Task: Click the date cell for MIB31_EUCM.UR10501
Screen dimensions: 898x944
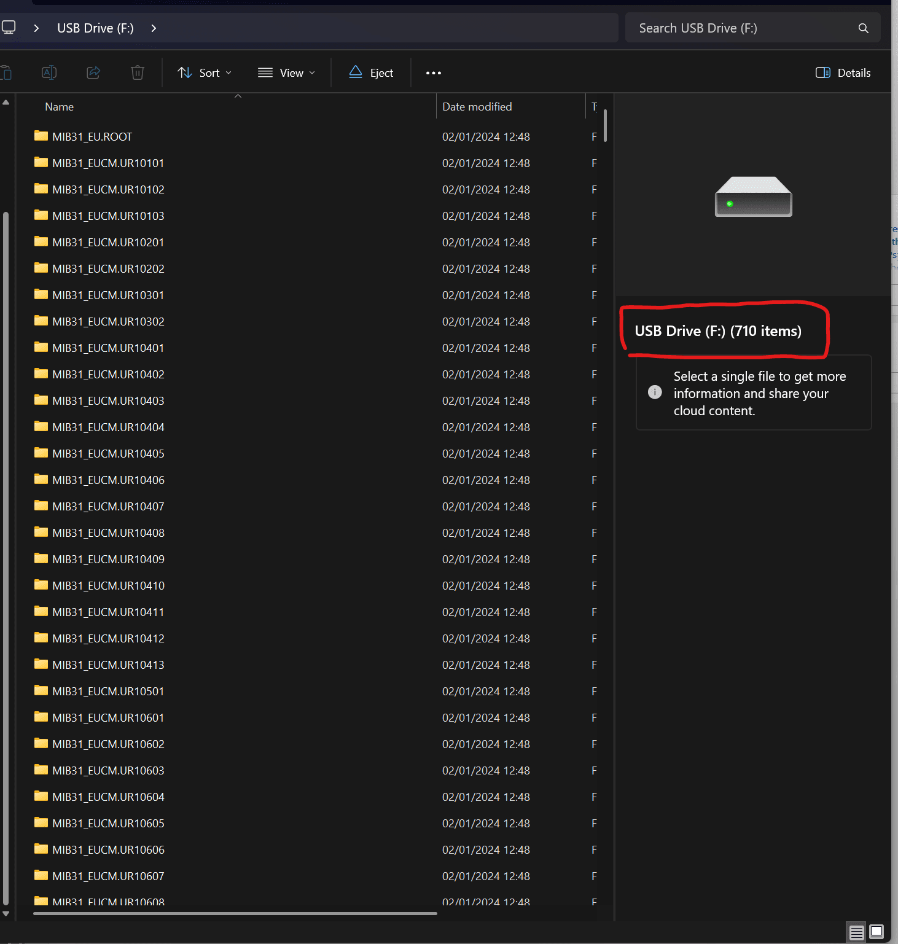Action: click(x=486, y=691)
